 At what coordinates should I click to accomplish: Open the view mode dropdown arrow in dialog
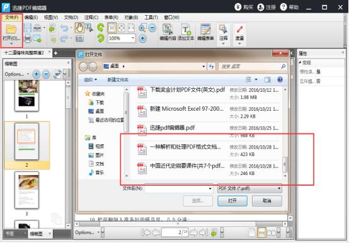256,79
